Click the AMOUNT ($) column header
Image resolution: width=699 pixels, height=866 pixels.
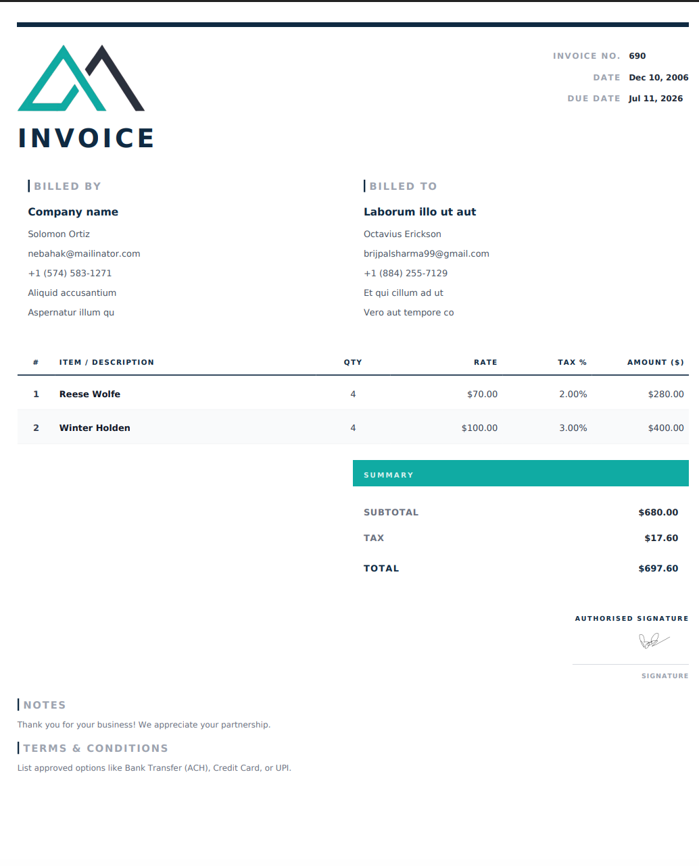click(x=656, y=363)
